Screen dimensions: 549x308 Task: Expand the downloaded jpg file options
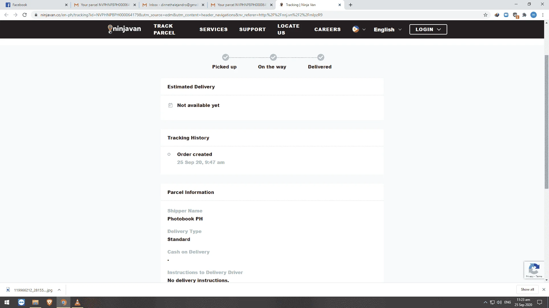[x=59, y=290]
